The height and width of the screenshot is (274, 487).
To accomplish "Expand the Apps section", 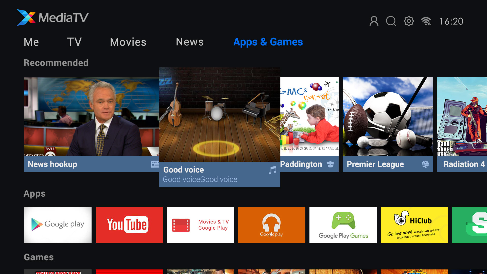I will [34, 193].
